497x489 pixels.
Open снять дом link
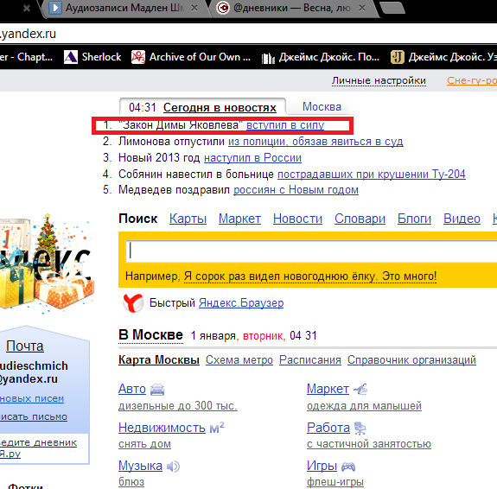coord(144,444)
